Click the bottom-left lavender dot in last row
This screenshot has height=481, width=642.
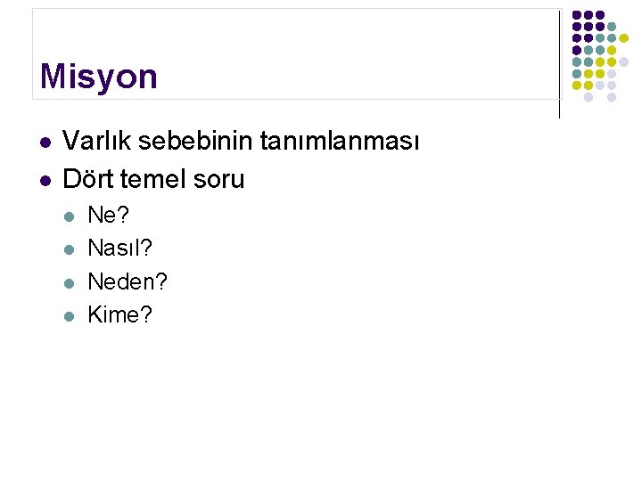(588, 97)
